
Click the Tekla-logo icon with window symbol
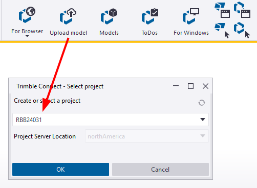point(222,10)
